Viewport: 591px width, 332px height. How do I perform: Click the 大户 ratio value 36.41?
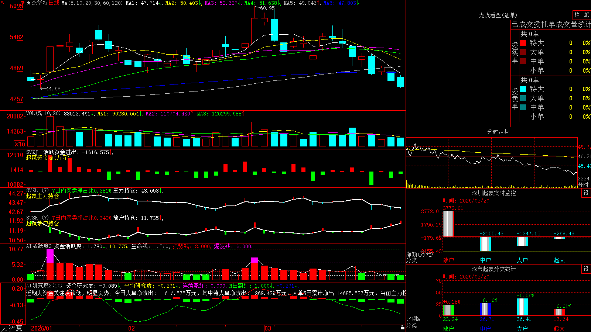coord(524,319)
